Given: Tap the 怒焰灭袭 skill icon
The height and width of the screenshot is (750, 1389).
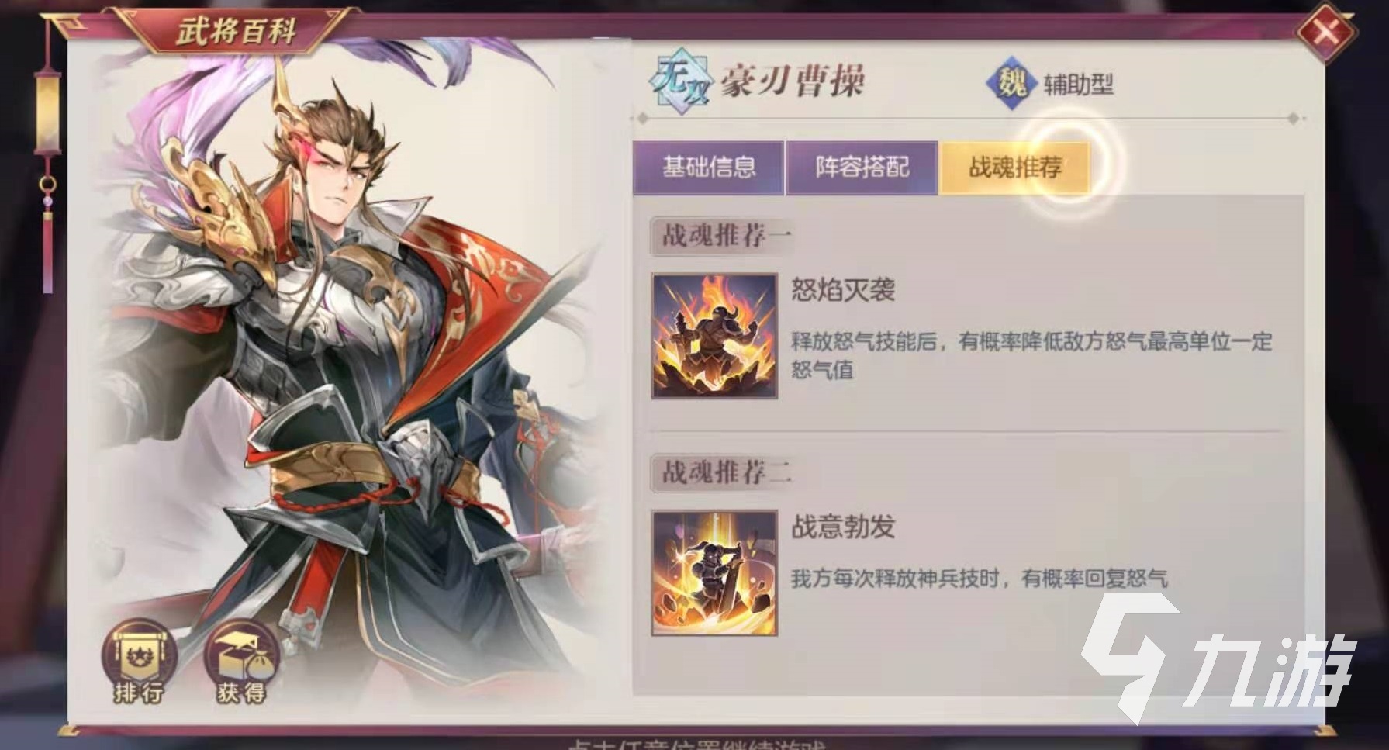Looking at the screenshot, I should [x=714, y=336].
